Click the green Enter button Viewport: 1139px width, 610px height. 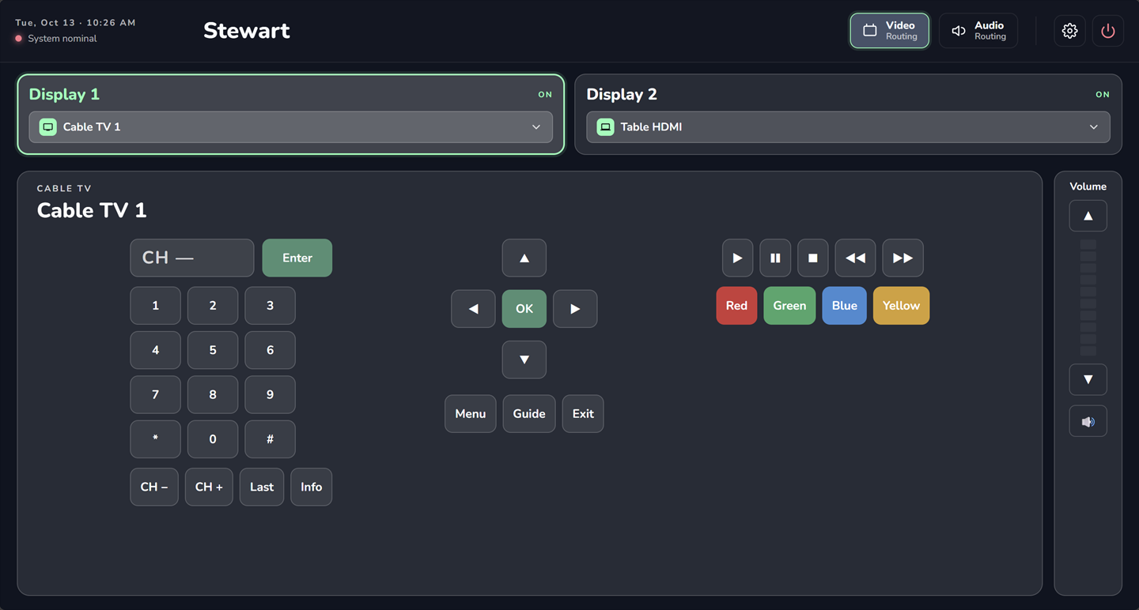pos(297,258)
